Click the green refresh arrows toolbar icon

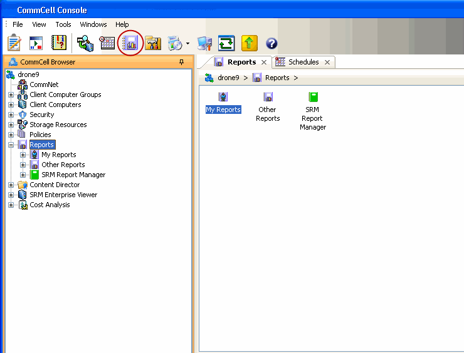pos(226,43)
